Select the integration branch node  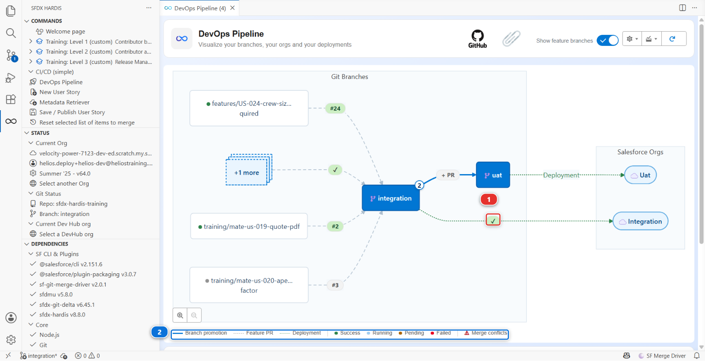click(x=391, y=198)
